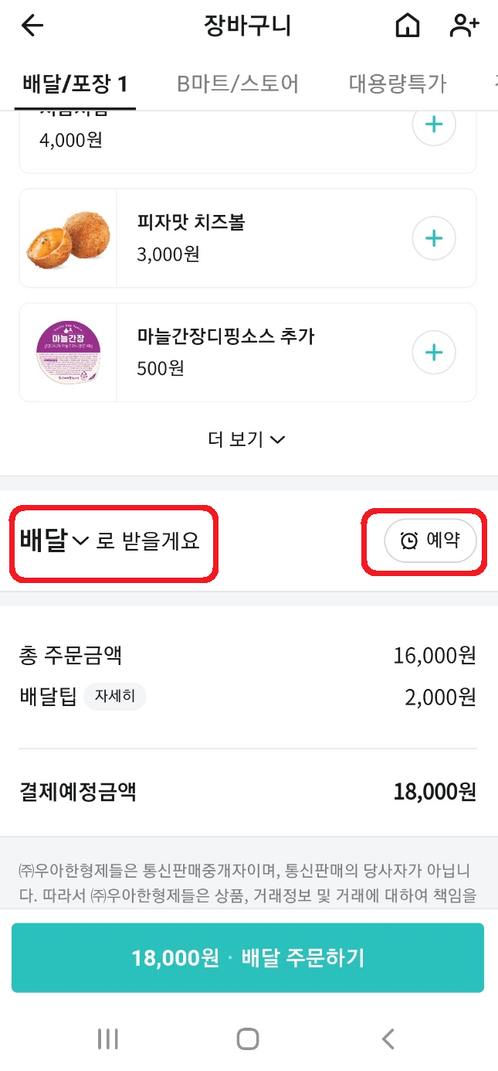Image resolution: width=498 pixels, height=1071 pixels.
Task: Go back using the top-left arrow
Action: [x=32, y=26]
